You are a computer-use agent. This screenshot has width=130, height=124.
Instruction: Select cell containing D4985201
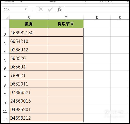click(x=29, y=109)
